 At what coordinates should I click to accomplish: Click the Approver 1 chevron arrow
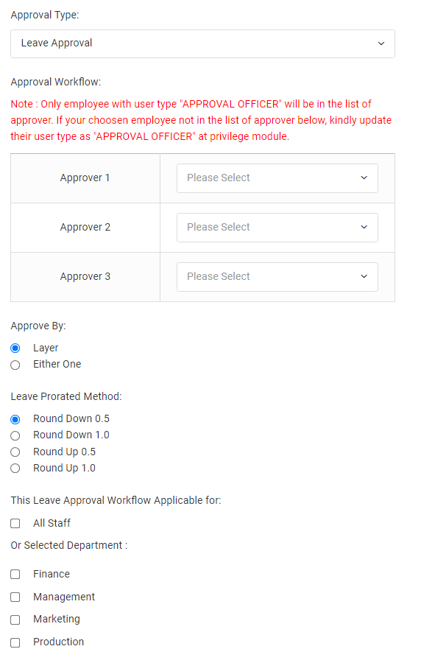tap(364, 178)
